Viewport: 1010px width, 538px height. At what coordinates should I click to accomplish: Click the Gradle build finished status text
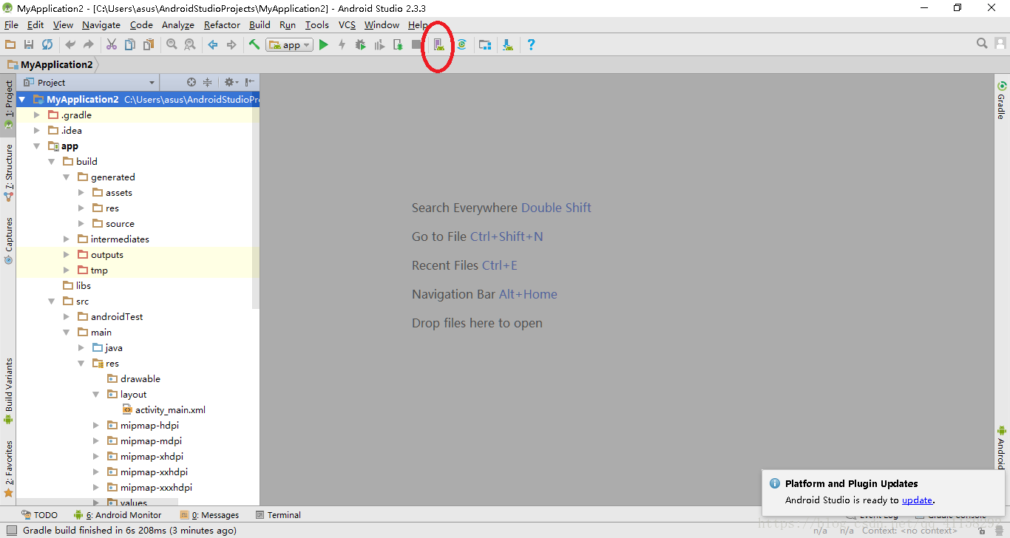pyautogui.click(x=130, y=530)
